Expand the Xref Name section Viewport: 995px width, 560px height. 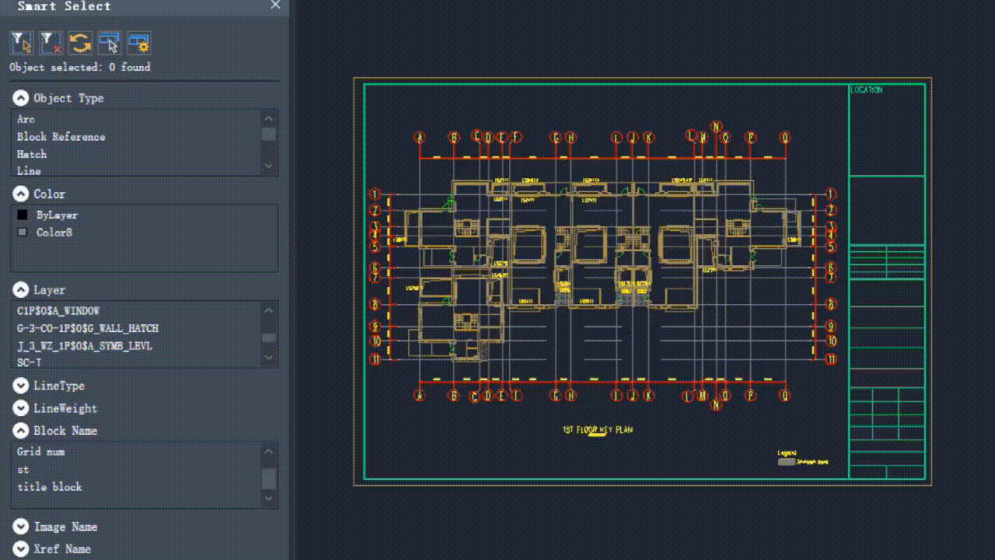click(x=20, y=549)
